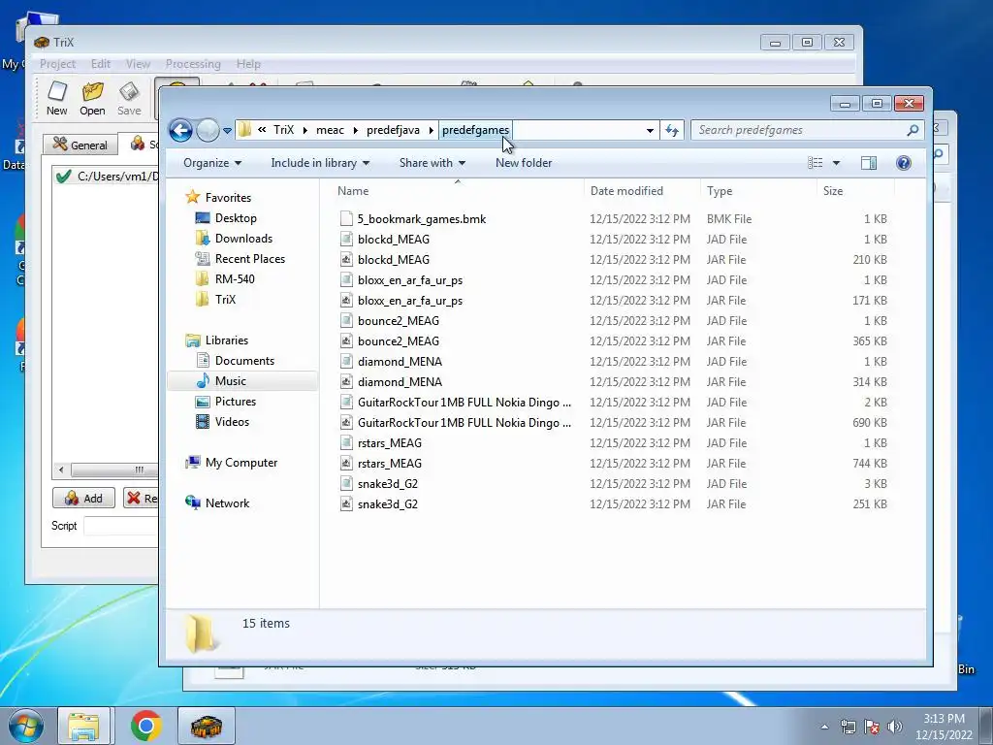Expand the Share with dropdown
Viewport: 993px width, 745px height.
432,163
